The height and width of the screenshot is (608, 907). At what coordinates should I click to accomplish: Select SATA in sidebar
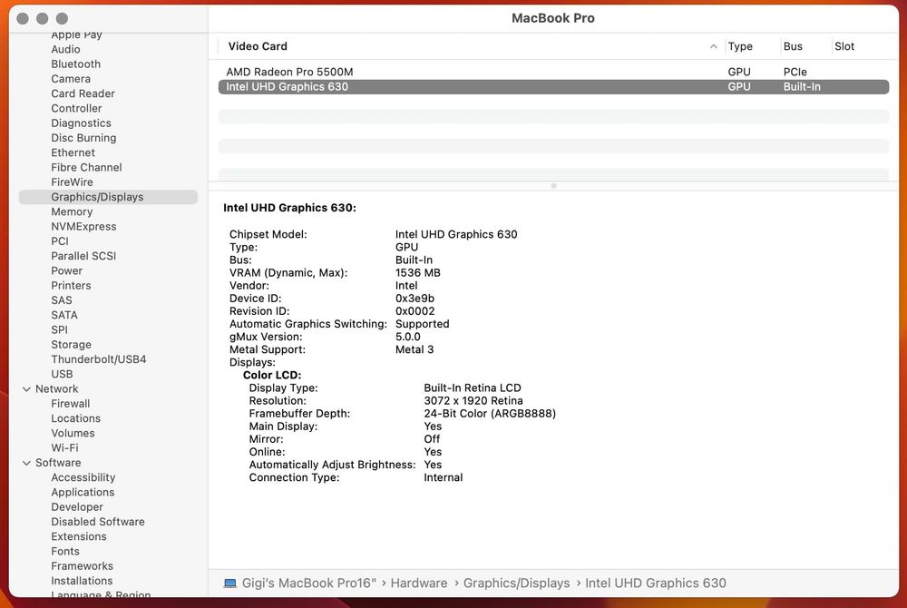(64, 315)
